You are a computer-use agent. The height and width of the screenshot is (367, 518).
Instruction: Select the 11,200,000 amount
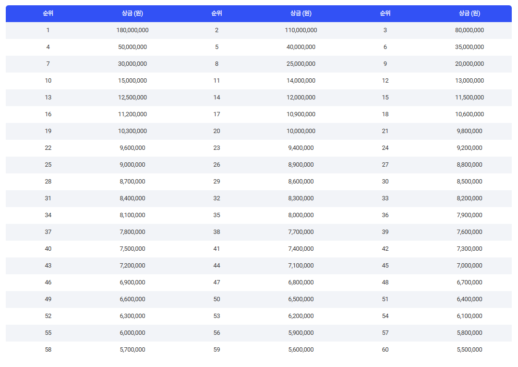click(132, 114)
